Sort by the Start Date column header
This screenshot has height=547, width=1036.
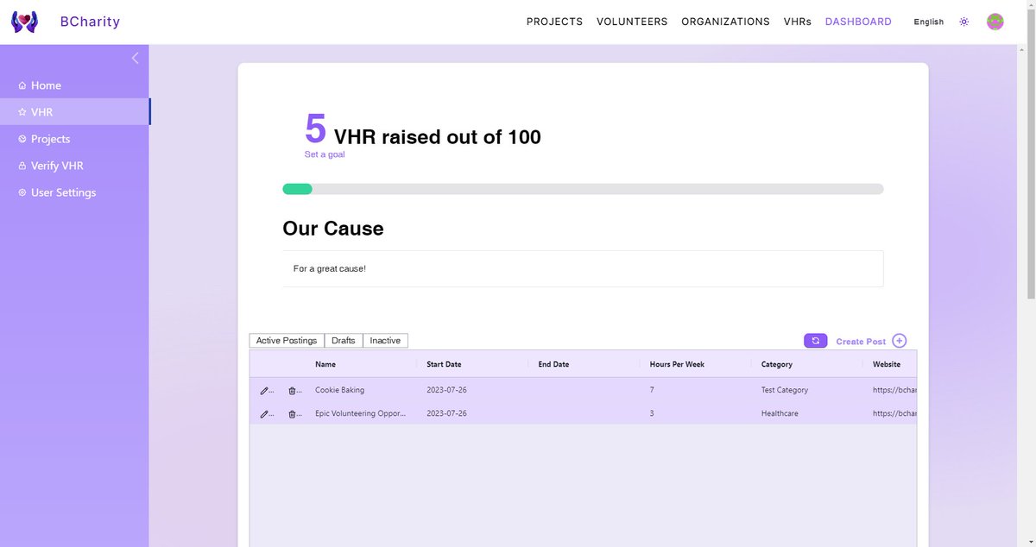[x=444, y=364]
